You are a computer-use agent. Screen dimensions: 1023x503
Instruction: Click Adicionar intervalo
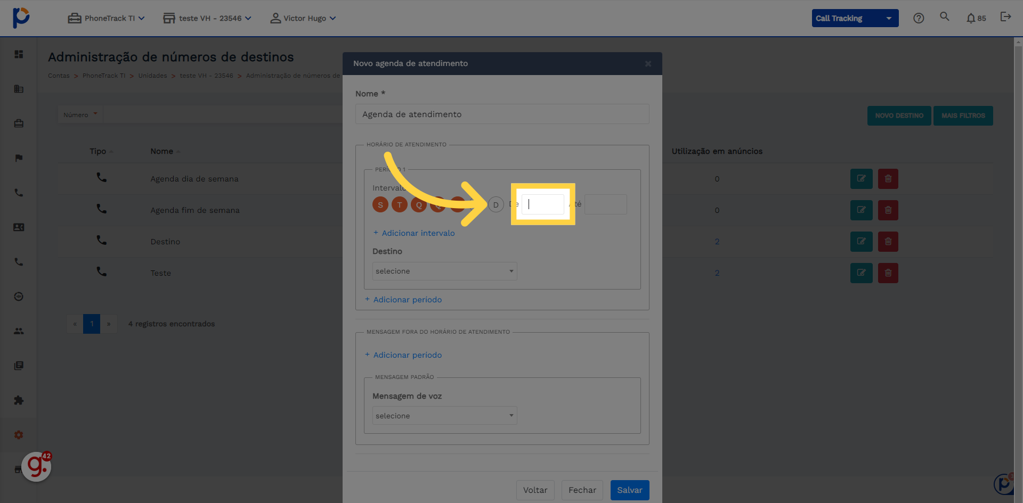tap(413, 233)
